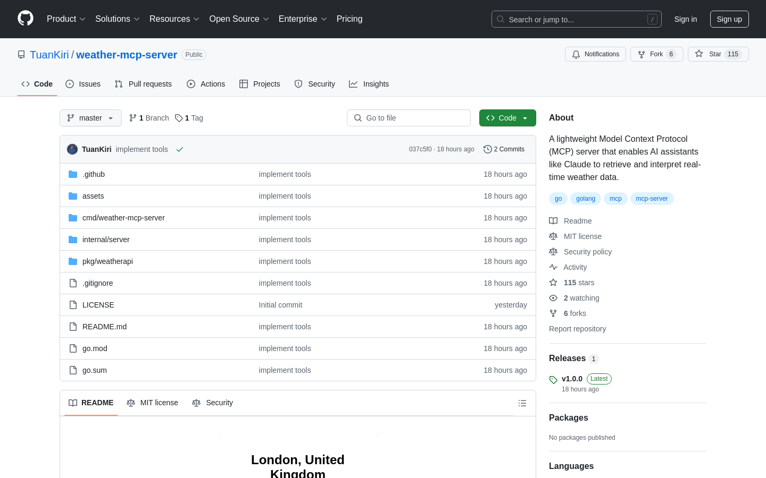Click the pulse icon beside Activity
766x478 pixels.
553,267
